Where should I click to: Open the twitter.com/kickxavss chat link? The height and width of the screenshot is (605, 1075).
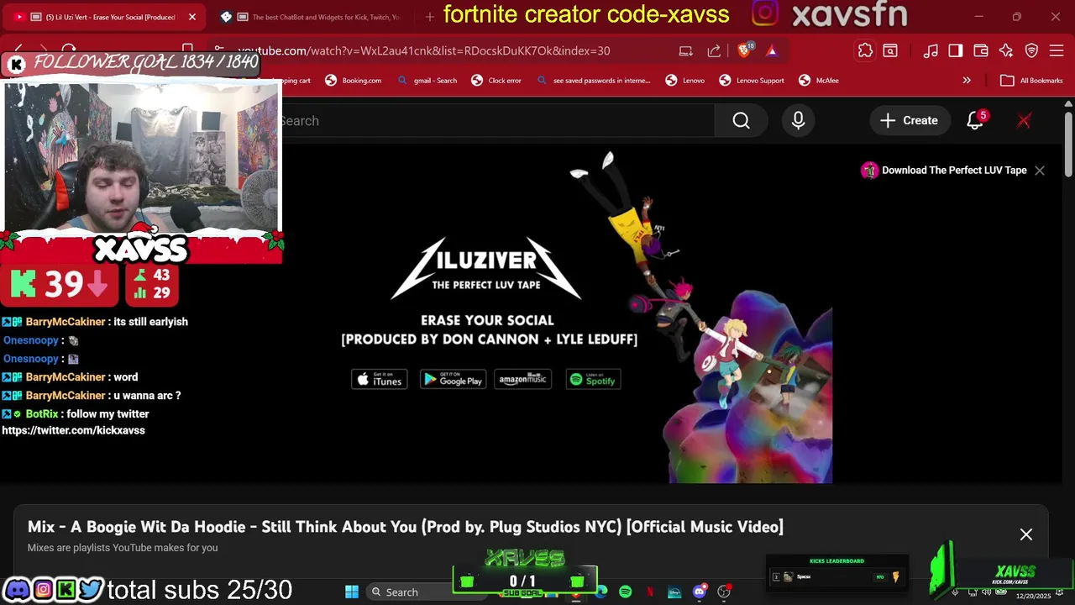pos(73,430)
